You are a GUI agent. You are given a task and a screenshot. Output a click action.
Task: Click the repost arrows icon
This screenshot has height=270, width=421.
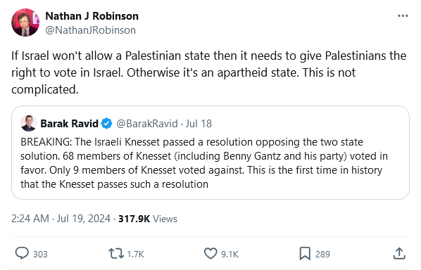(116, 253)
